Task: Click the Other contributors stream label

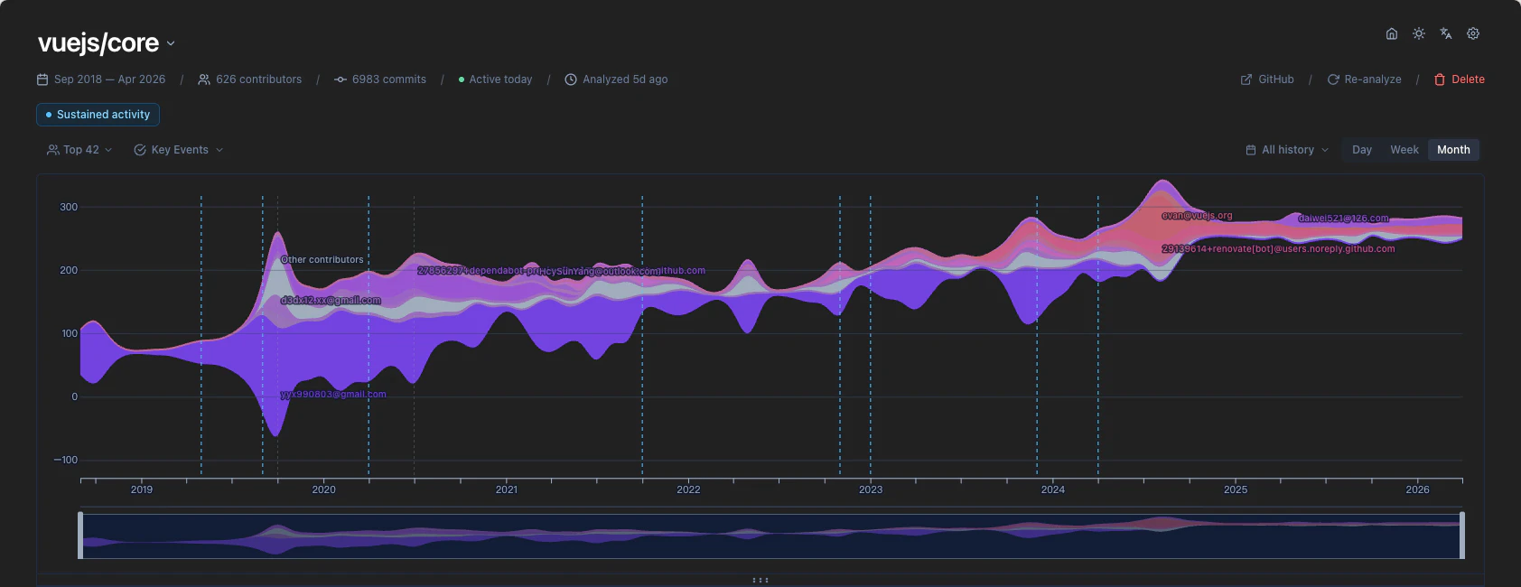Action: click(x=322, y=260)
